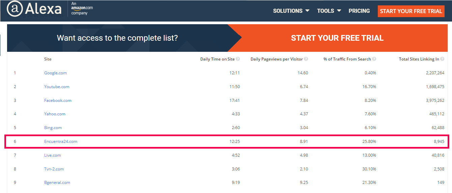This screenshot has height=193, width=452.
Task: Open the Bing.com site link
Action: [x=53, y=128]
